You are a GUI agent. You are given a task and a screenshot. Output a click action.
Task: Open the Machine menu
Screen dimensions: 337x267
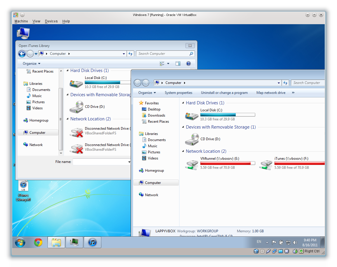(21, 21)
